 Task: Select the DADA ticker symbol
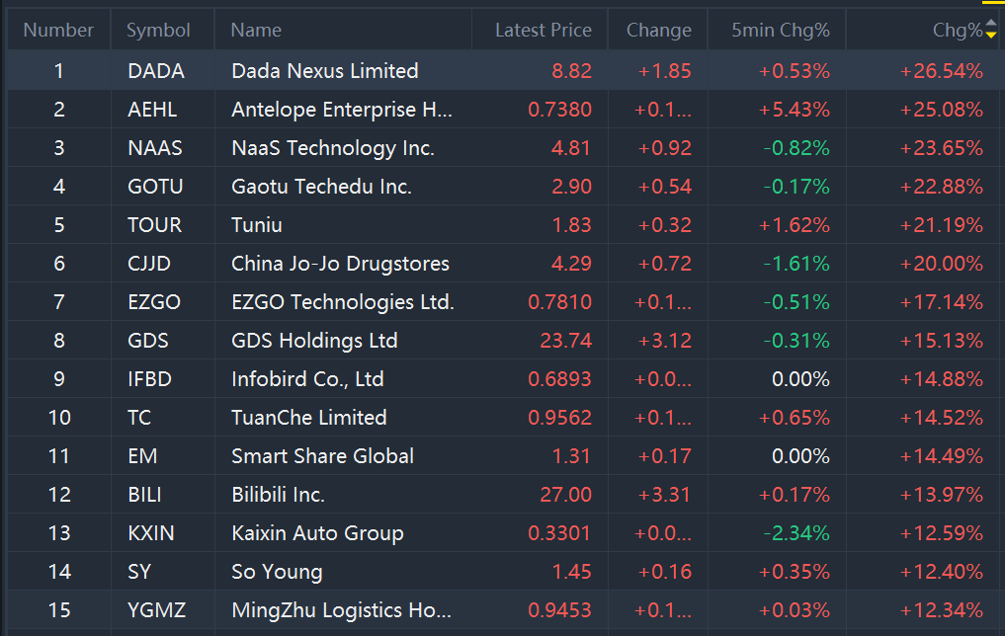point(156,71)
